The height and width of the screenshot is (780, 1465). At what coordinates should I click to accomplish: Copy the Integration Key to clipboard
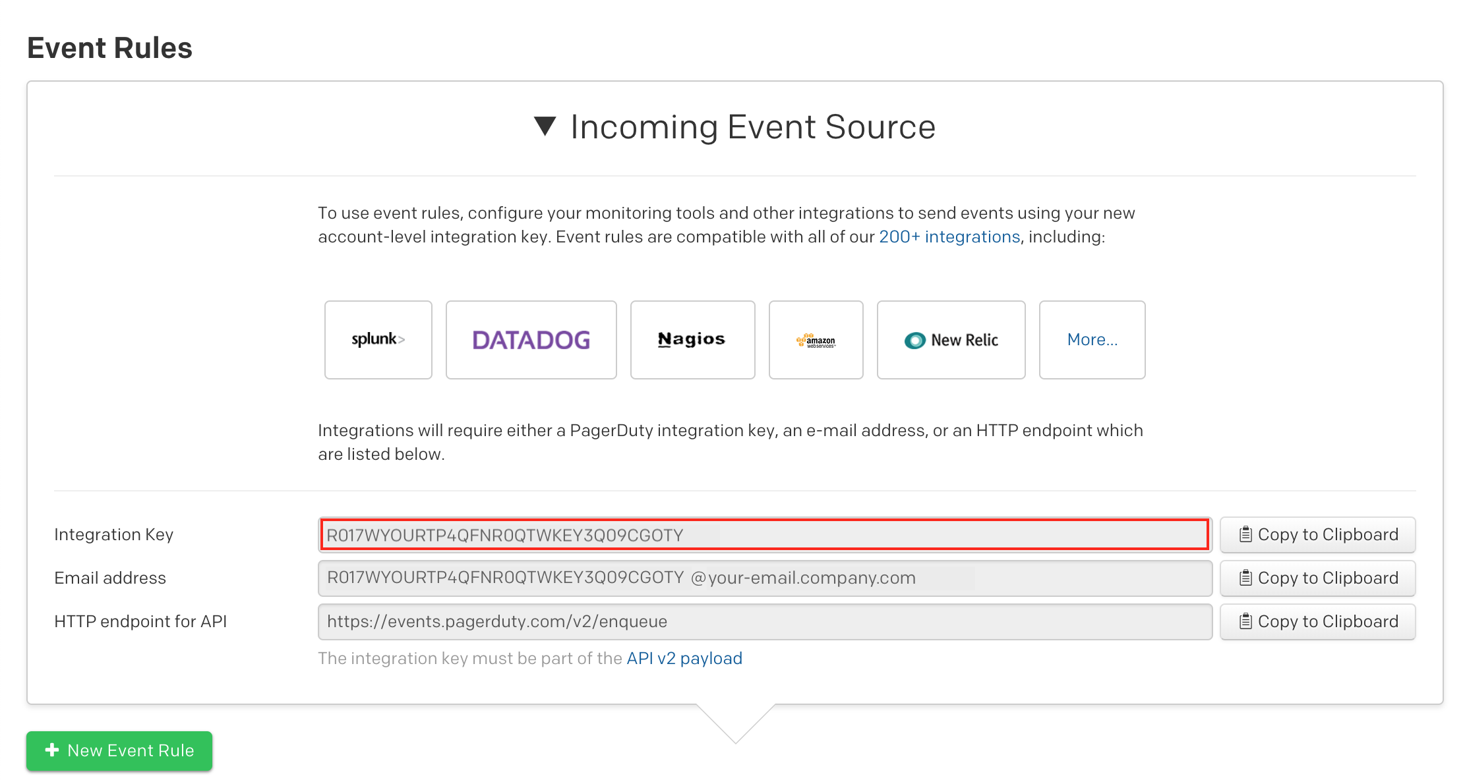(1317, 534)
